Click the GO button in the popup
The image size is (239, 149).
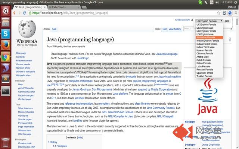227,21
